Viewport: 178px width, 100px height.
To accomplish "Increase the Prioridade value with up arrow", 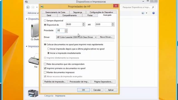I will (x=66, y=30).
